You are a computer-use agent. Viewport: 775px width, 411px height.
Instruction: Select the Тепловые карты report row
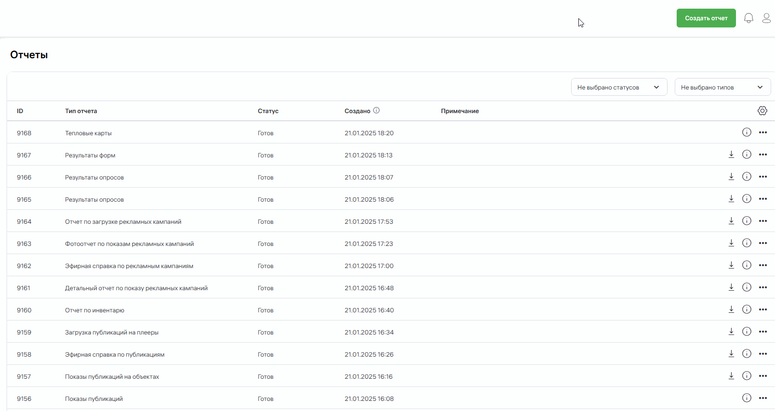[x=88, y=133]
